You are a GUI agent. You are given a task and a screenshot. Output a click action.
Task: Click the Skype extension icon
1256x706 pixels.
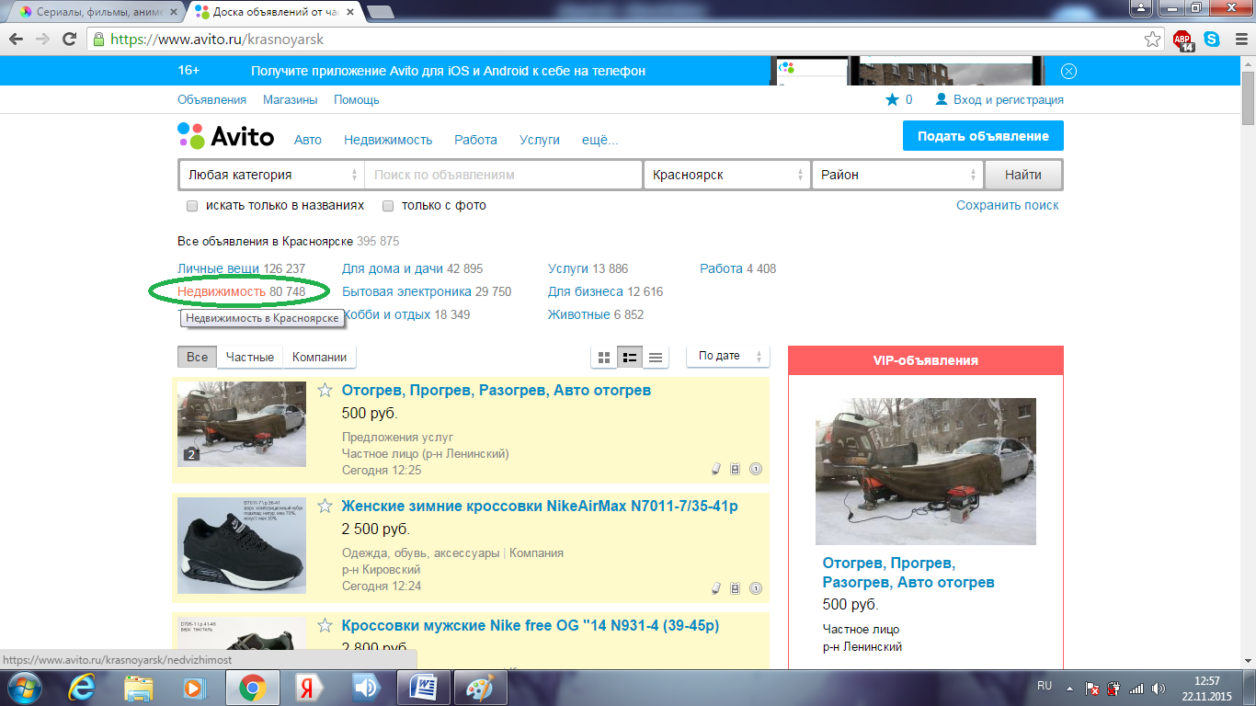1212,40
